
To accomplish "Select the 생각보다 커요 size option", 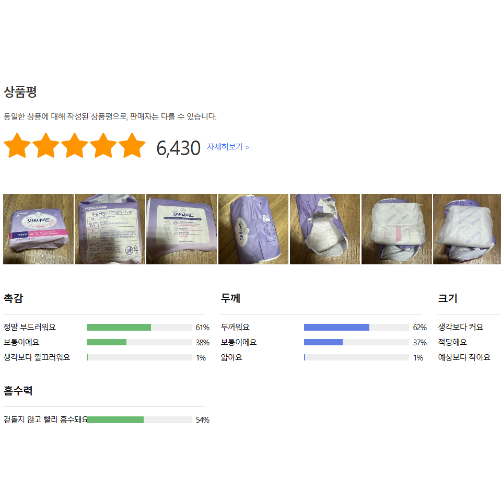I will point(461,328).
